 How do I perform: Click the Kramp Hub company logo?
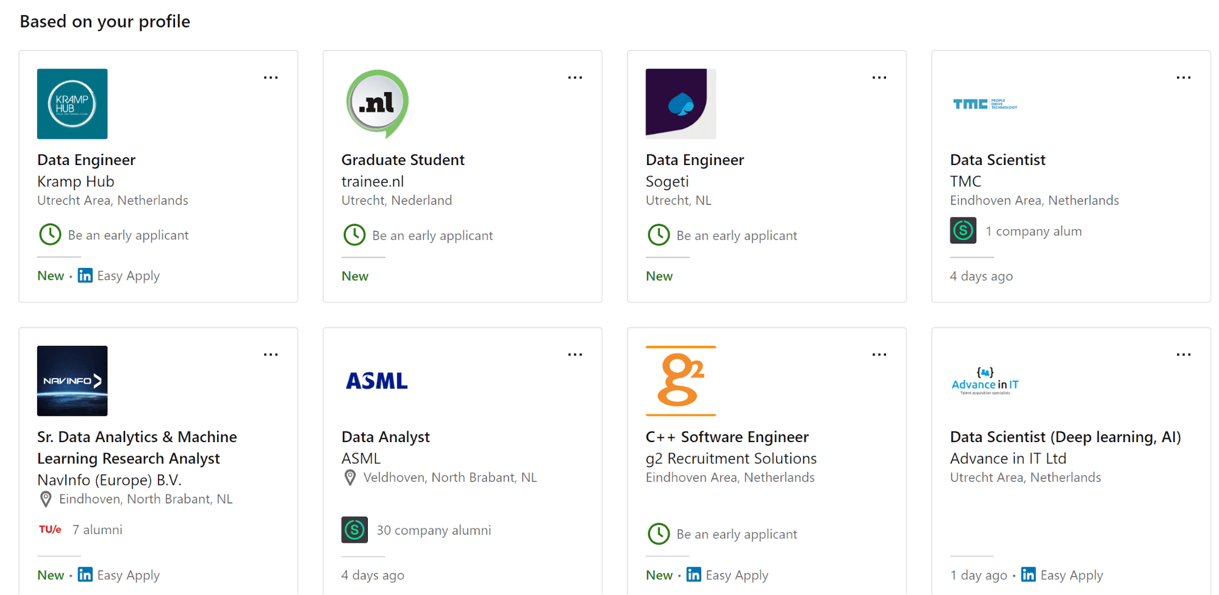coord(72,104)
